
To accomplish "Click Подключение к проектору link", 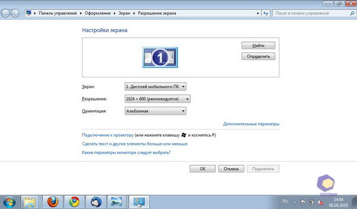I will tap(108, 135).
